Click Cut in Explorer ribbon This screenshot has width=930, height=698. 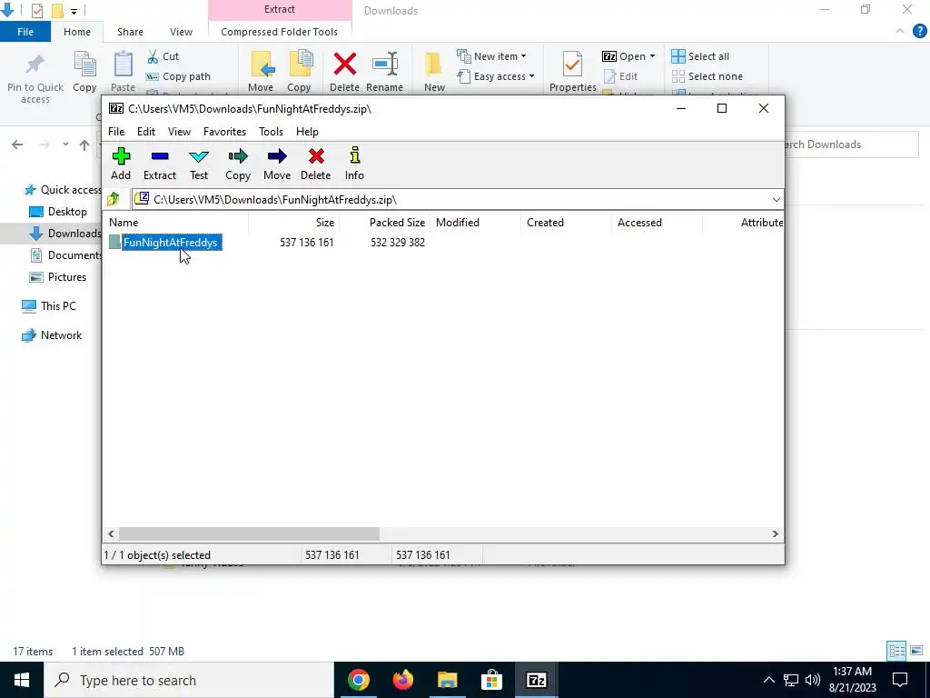163,56
